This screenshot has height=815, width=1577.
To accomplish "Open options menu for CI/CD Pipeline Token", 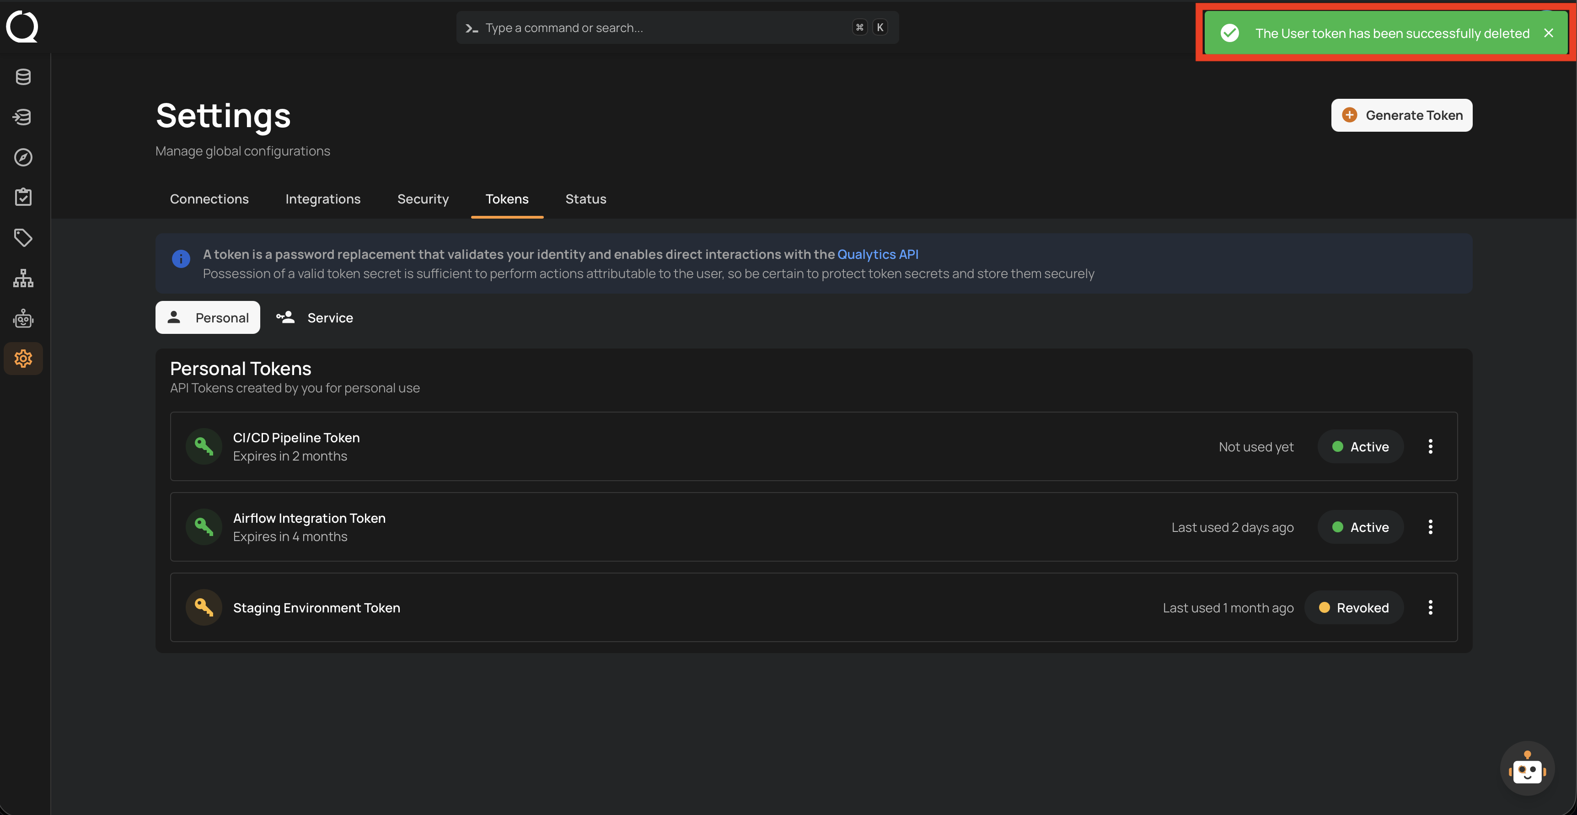I will point(1431,446).
